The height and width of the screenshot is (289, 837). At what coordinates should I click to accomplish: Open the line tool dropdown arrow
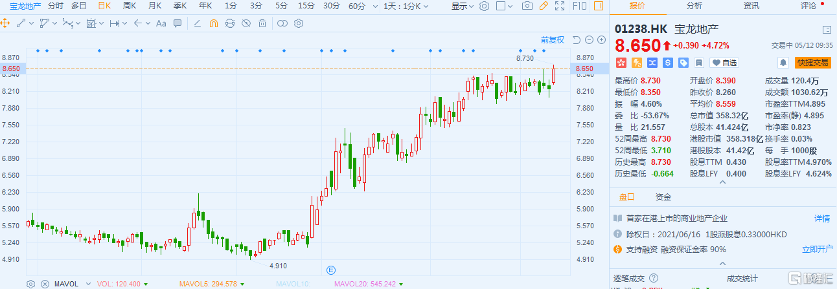coord(30,23)
